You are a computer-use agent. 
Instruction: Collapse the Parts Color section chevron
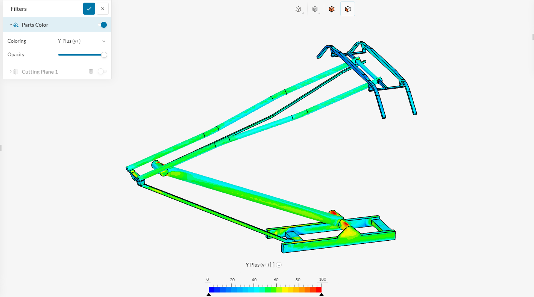coord(10,24)
